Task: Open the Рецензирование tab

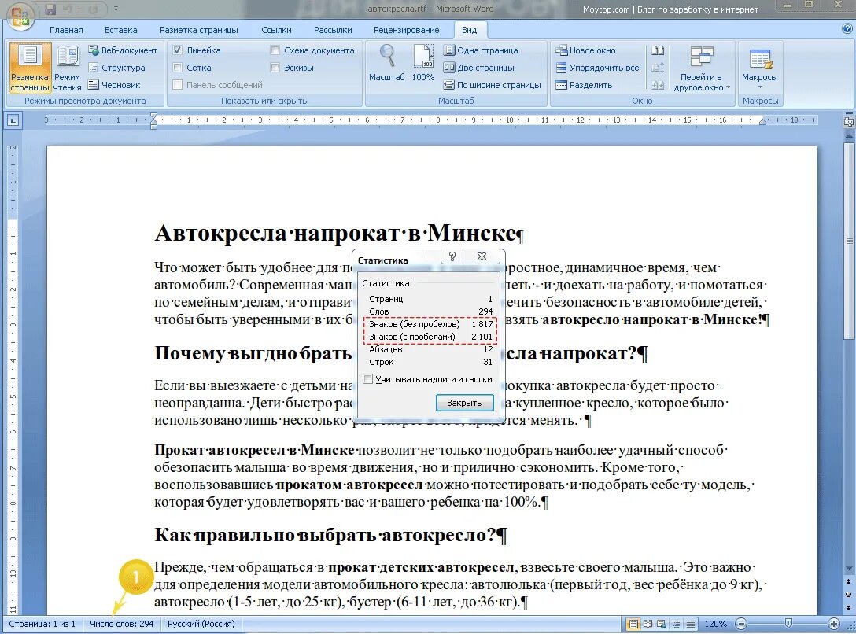Action: click(x=406, y=30)
